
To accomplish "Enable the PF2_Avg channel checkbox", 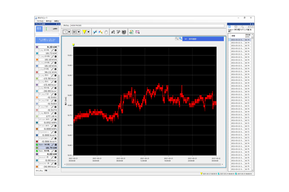I will [x=37, y=101].
